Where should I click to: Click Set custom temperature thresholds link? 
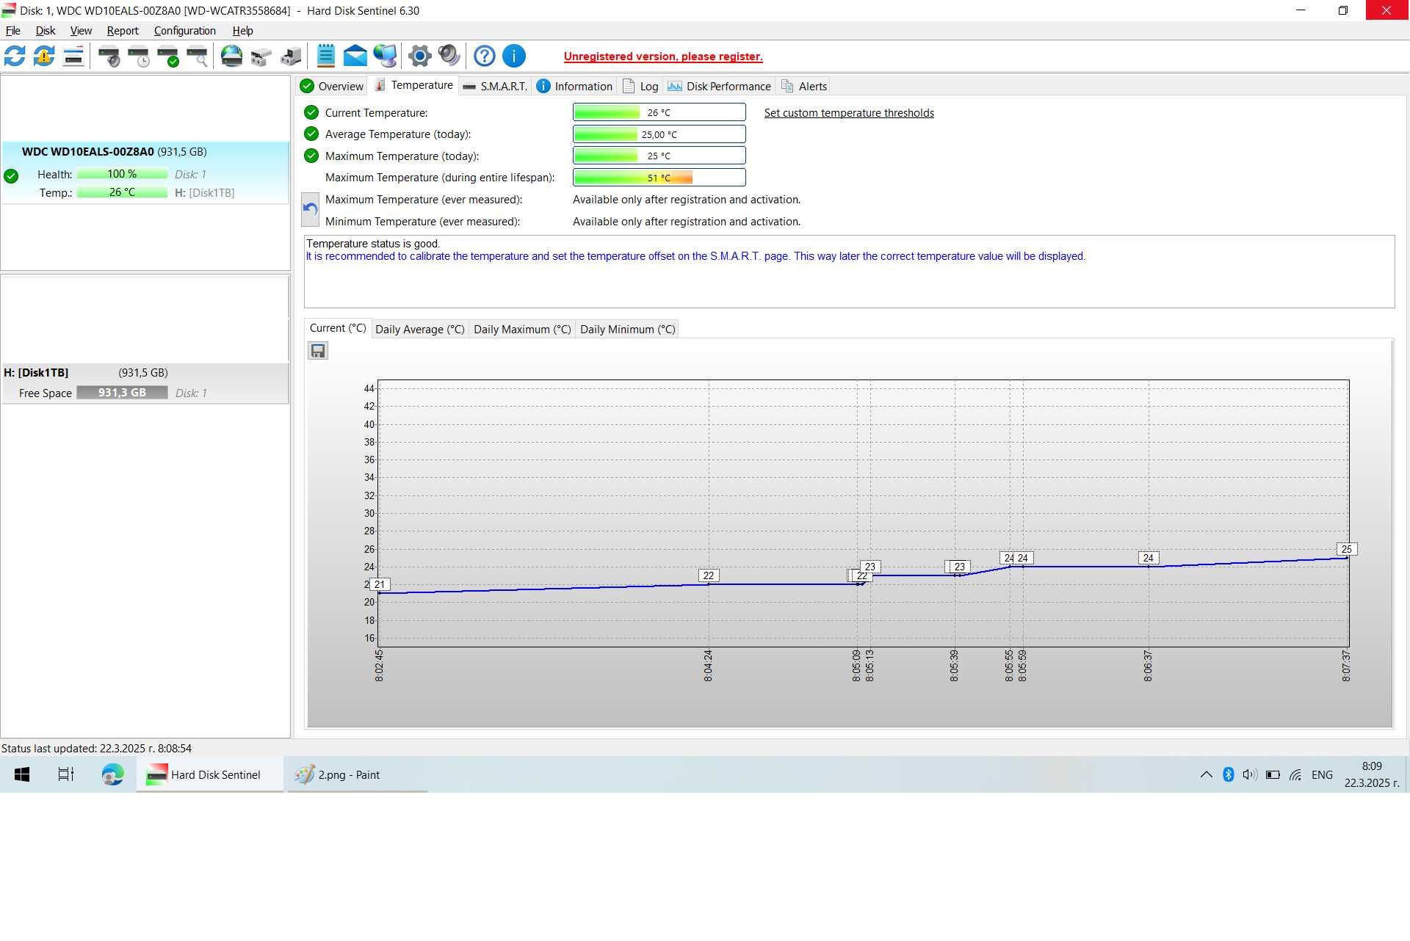tap(849, 113)
